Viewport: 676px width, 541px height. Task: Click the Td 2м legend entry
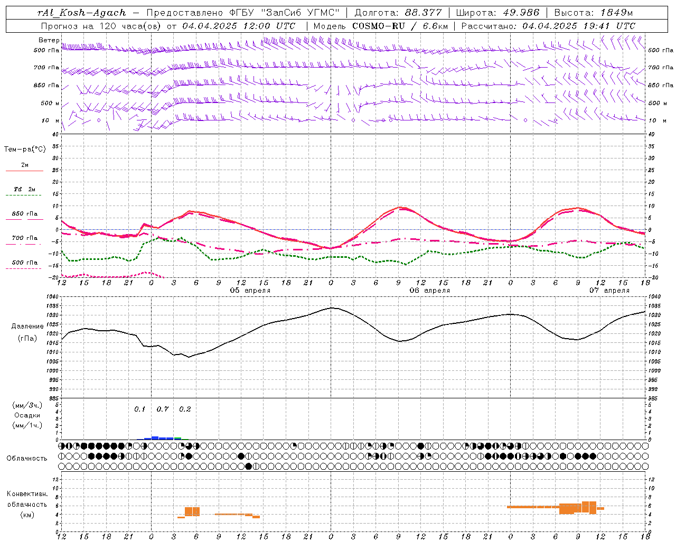[24, 189]
